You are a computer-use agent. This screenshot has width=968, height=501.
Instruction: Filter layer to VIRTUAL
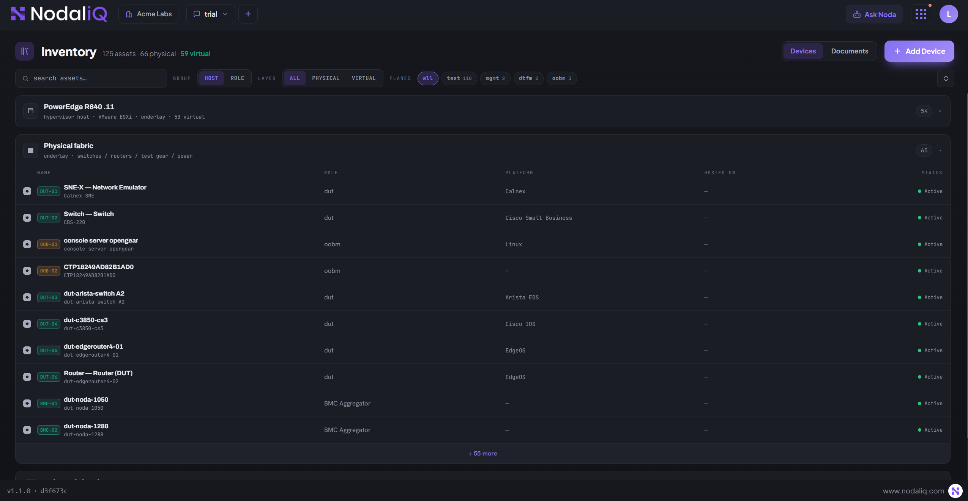point(364,78)
